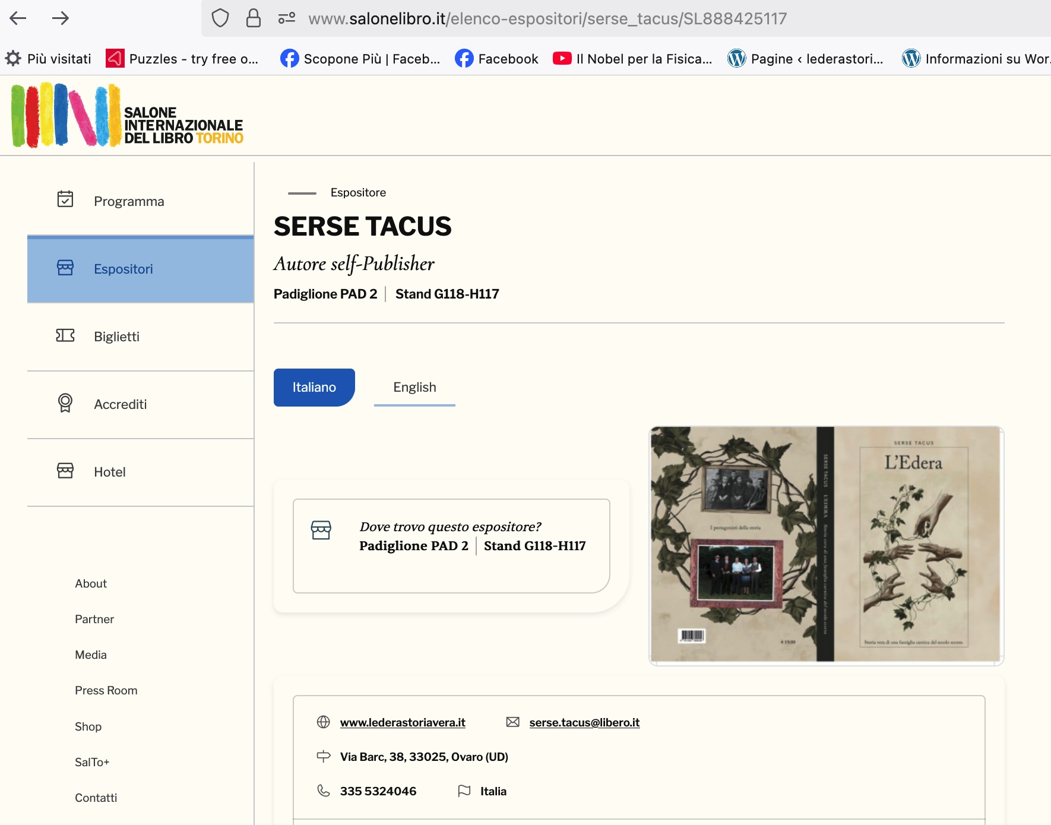Go back with the browser back arrow
The image size is (1051, 825).
coord(18,18)
